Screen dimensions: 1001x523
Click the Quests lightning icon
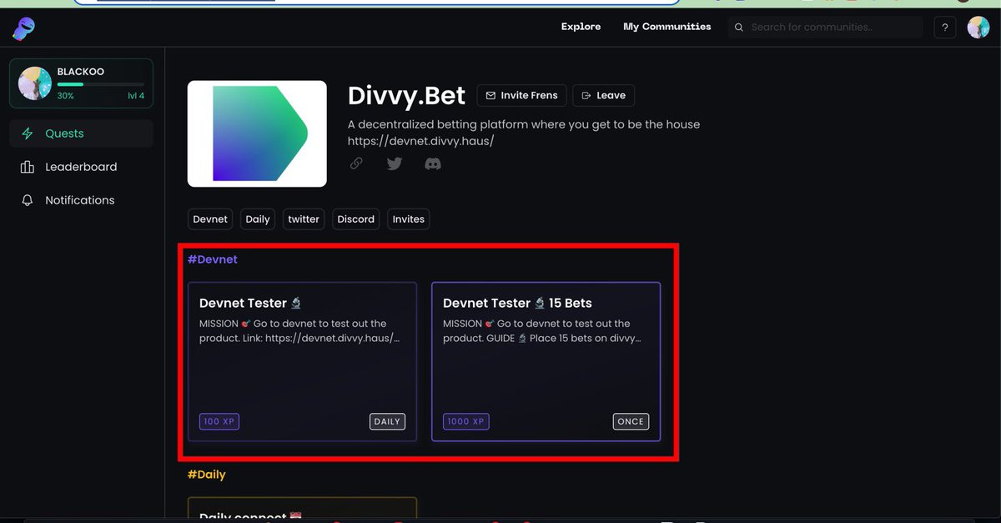[x=28, y=133]
